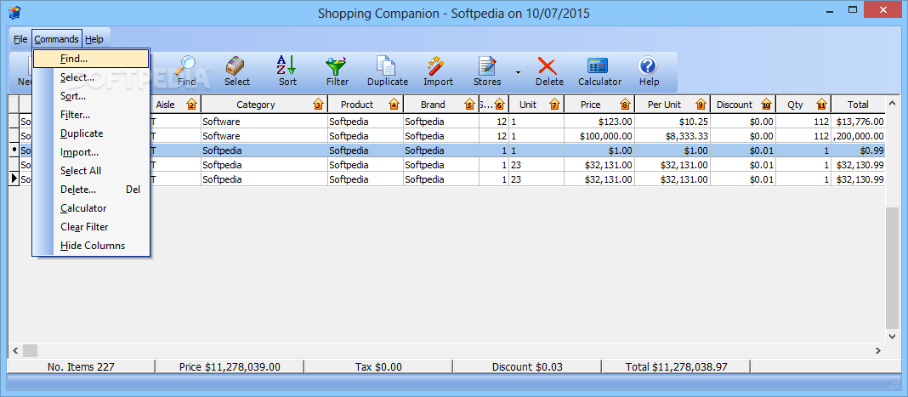Click the Category column header label

pyautogui.click(x=255, y=105)
